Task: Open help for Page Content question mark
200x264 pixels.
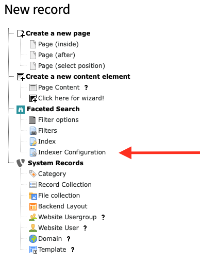Action: (x=86, y=87)
